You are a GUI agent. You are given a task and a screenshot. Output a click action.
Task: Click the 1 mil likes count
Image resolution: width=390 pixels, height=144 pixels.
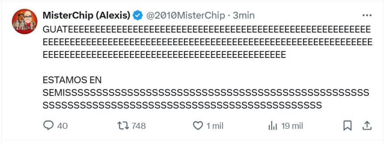(x=215, y=126)
